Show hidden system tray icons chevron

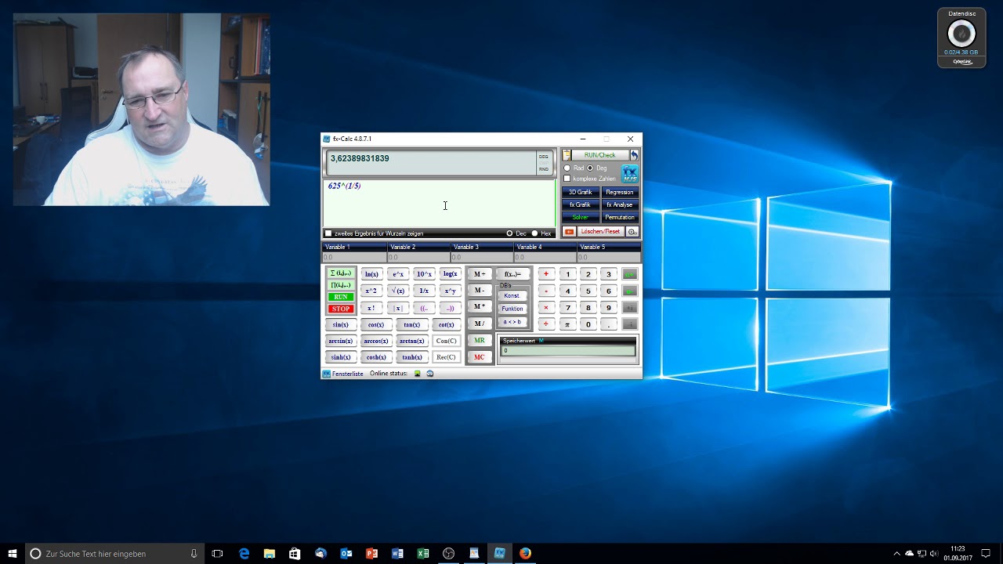[x=897, y=554]
